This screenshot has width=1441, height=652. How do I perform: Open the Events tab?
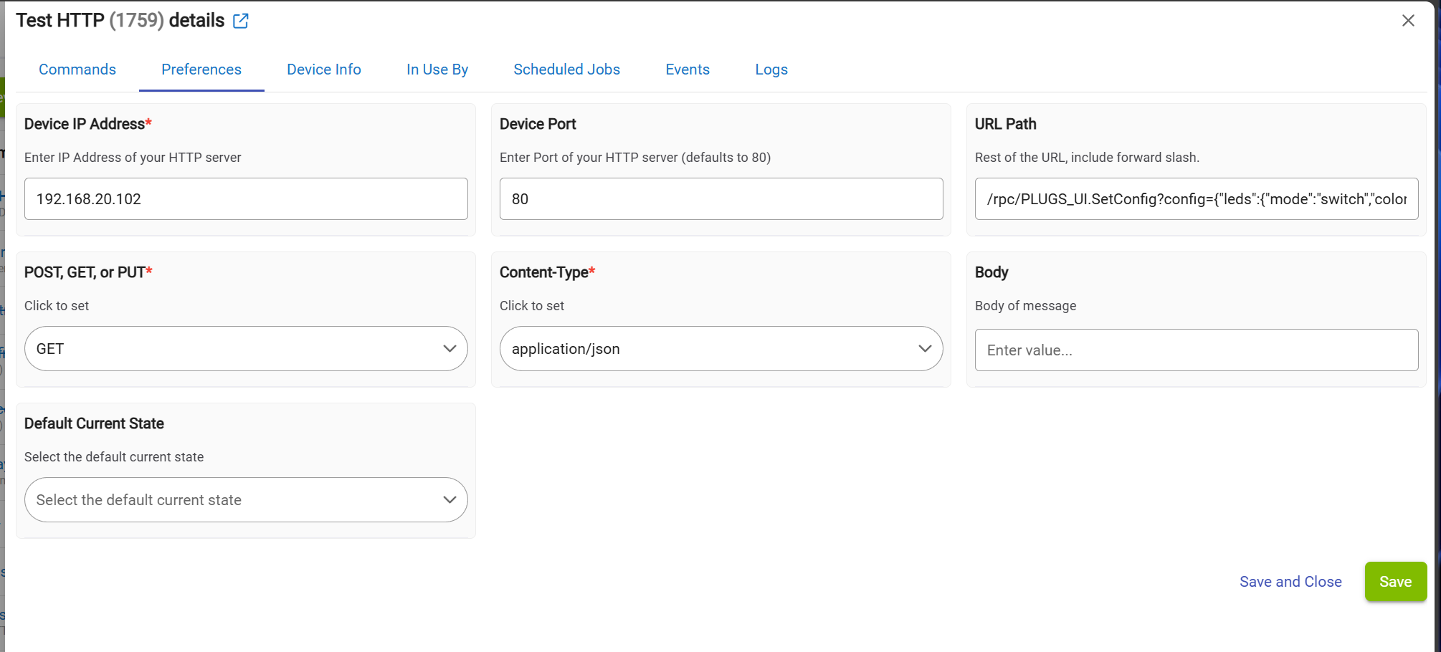(688, 69)
